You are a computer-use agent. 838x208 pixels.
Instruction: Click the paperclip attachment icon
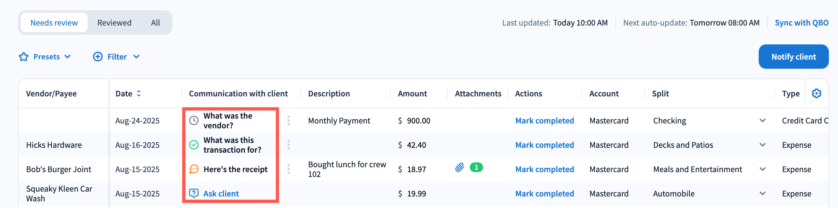(x=459, y=167)
